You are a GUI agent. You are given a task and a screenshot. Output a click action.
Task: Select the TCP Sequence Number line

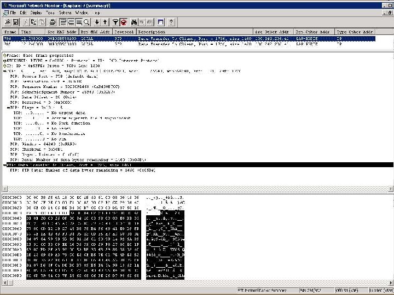tap(65, 87)
